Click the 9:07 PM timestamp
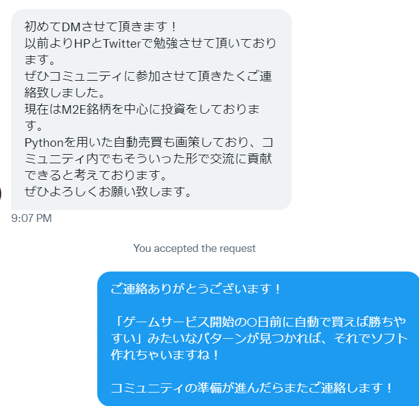The width and height of the screenshot is (419, 406). [x=31, y=218]
